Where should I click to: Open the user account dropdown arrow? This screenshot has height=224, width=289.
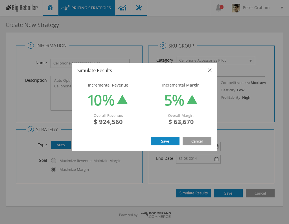pyautogui.click(x=282, y=8)
